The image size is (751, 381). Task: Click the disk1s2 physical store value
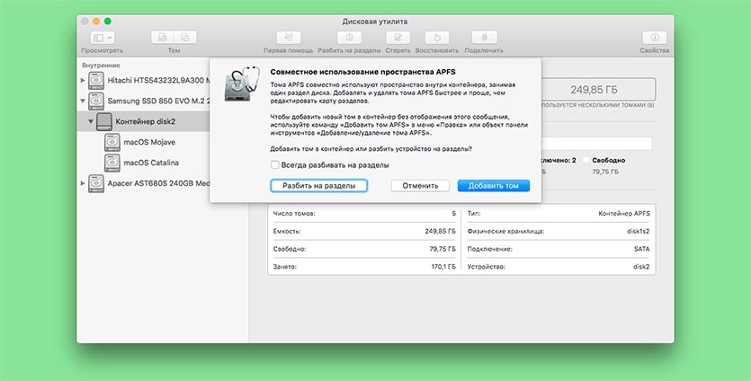[x=639, y=231]
